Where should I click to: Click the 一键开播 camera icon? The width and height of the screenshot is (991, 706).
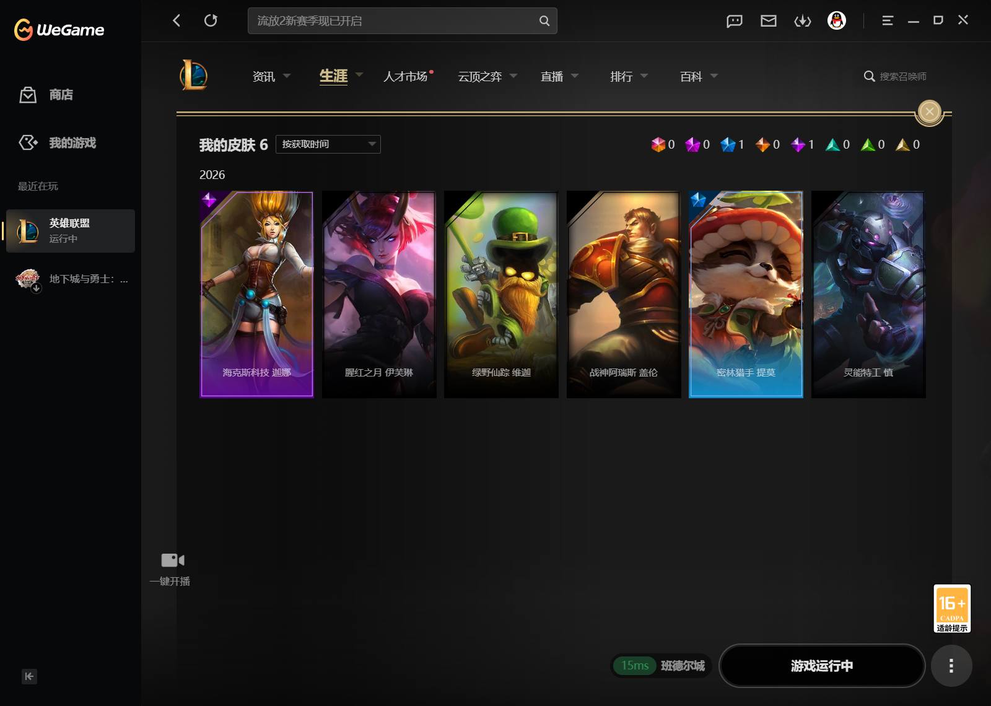(x=173, y=560)
